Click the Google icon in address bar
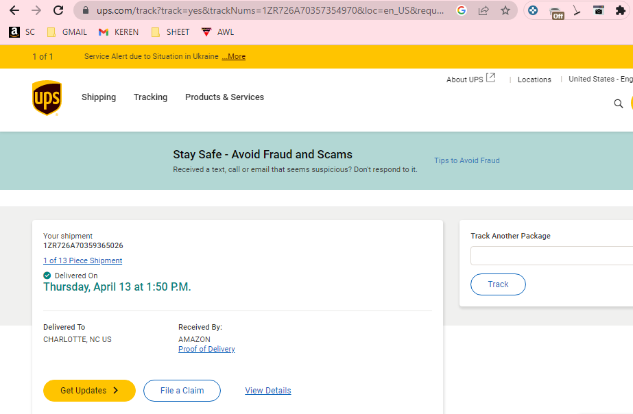 coord(462,10)
